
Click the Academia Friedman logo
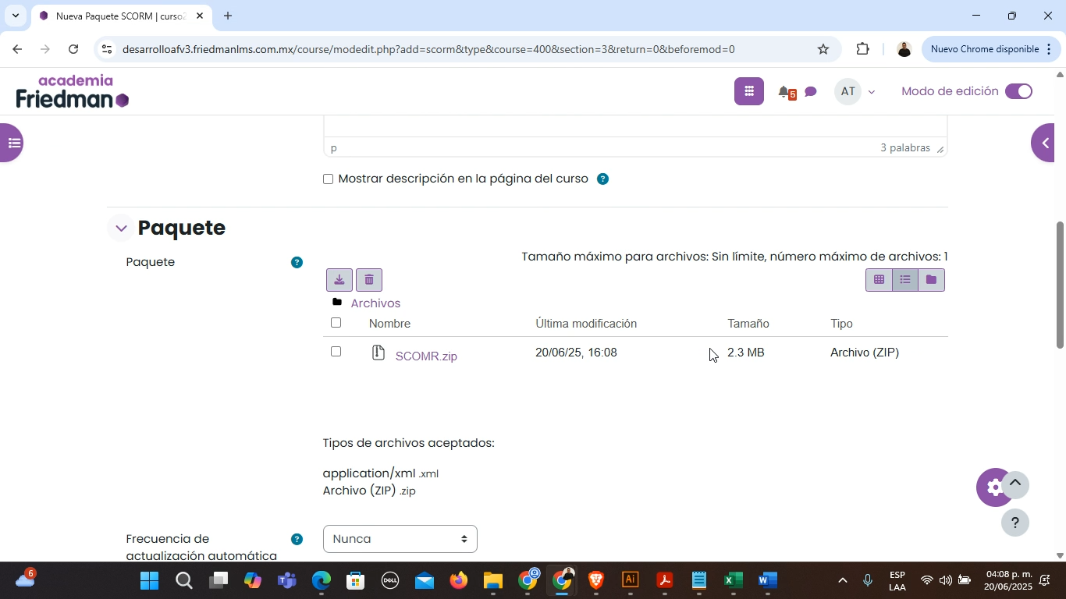pos(73,91)
